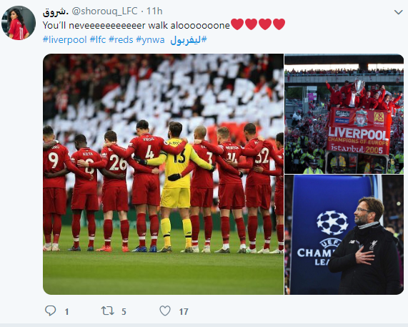408x327 pixels.
Task: Open the Istanbul 2005 parade bus photo
Action: pos(344,114)
